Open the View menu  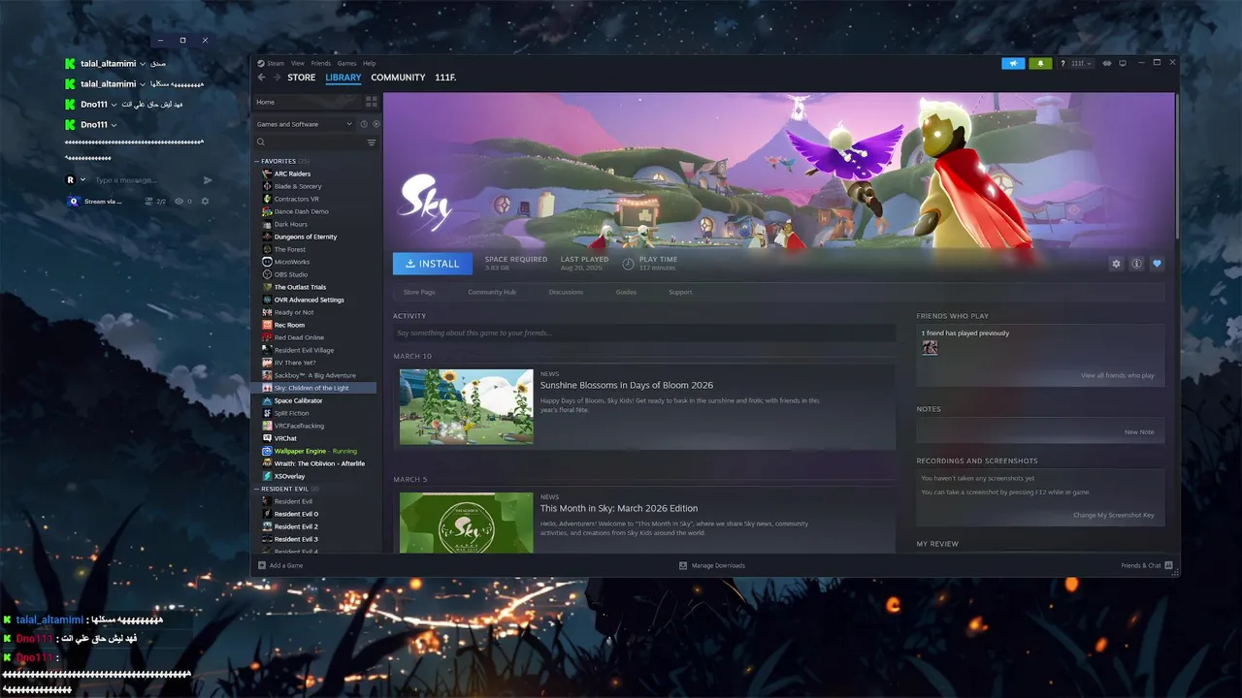(298, 63)
